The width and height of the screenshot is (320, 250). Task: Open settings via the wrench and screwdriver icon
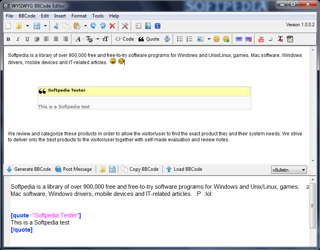click(125, 26)
